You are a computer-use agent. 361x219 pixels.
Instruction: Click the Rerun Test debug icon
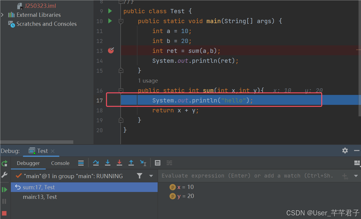pos(4,163)
